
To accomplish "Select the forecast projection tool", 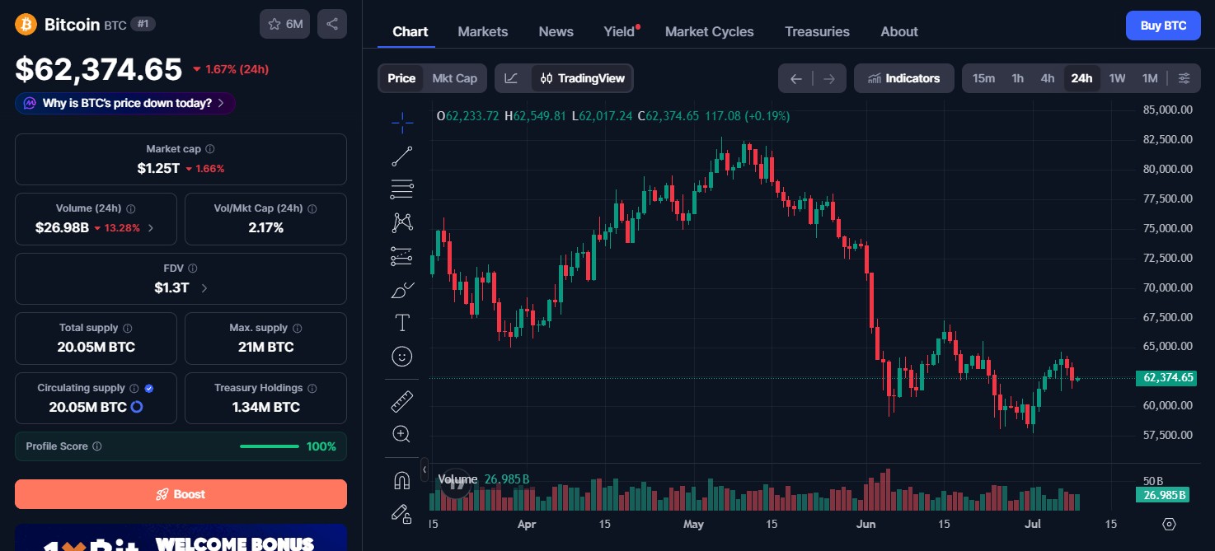I will (x=402, y=256).
